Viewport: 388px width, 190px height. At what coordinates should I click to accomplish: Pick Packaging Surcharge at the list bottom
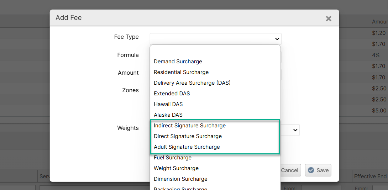point(180,188)
